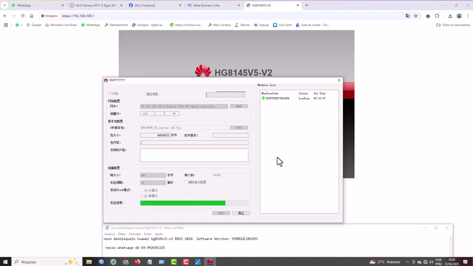
Task: Click the 支持的产品 text area
Action: point(194,155)
